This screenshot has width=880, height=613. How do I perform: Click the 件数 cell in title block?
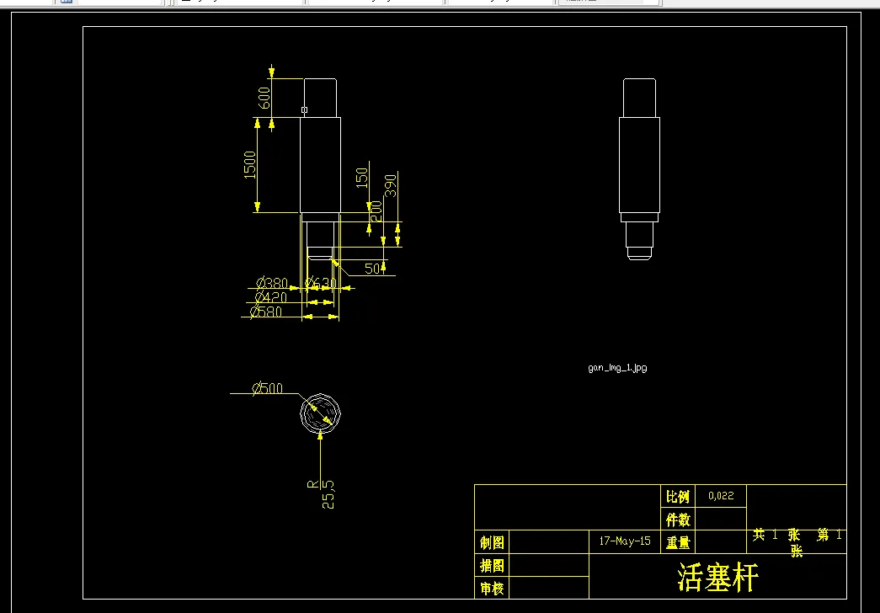(677, 520)
